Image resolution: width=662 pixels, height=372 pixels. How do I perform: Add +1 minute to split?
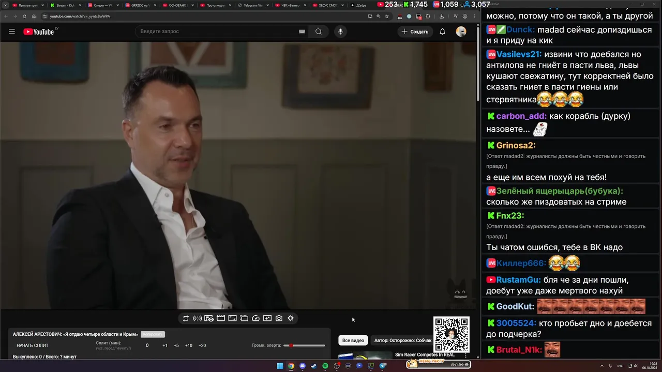coord(164,345)
